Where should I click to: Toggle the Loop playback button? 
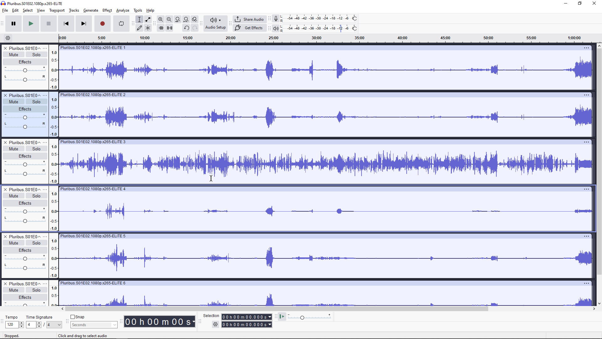(121, 24)
